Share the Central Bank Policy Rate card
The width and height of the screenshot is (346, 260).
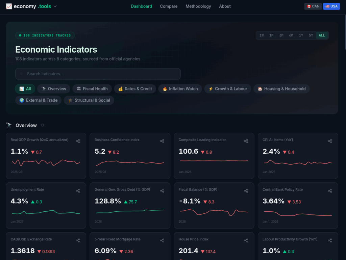330,191
